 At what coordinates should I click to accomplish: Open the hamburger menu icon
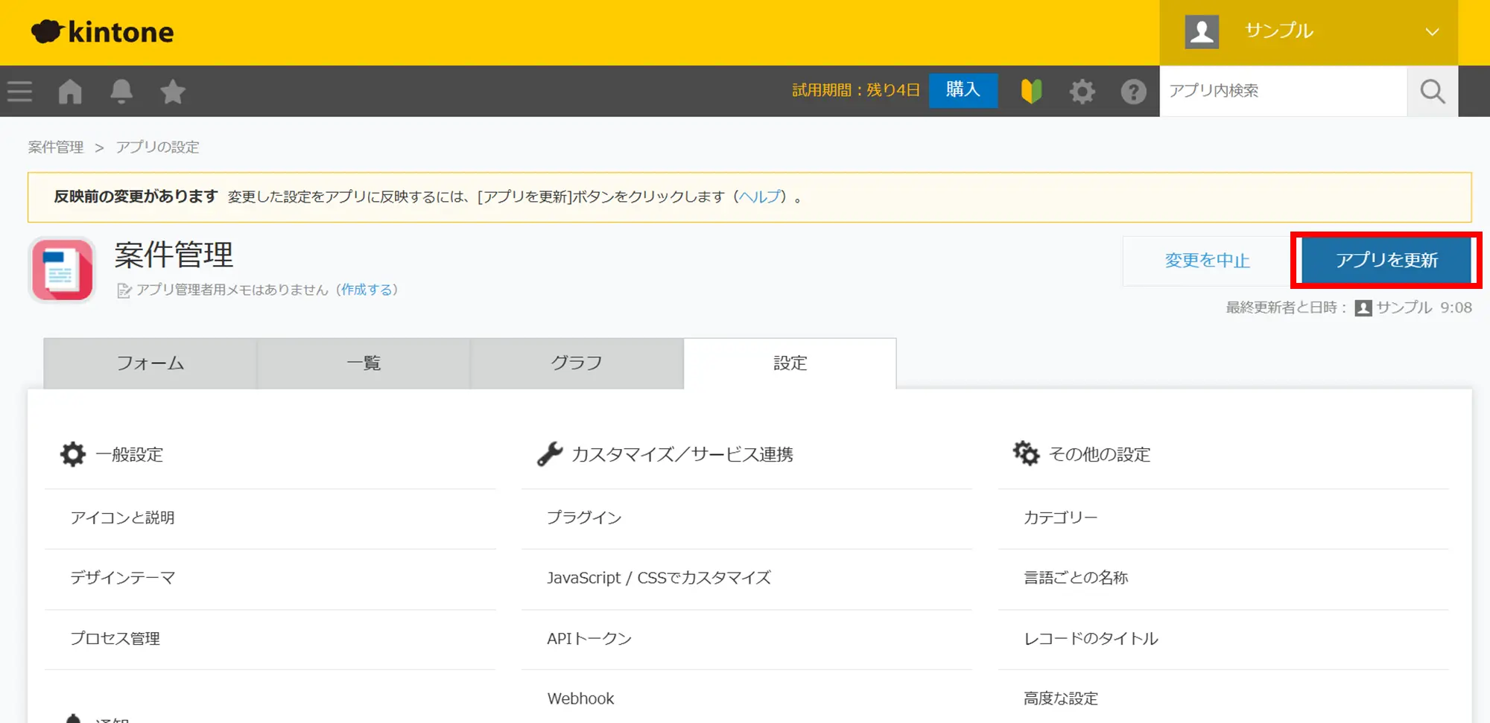pyautogui.click(x=20, y=92)
